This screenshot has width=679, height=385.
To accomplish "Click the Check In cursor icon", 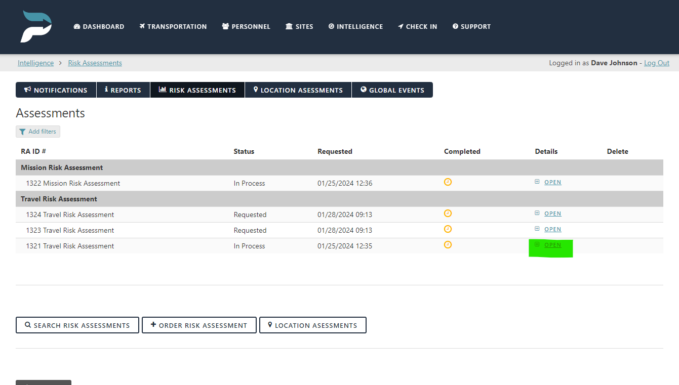I will pos(402,26).
